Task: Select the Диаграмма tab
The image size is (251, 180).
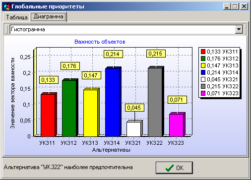Action: 48,16
